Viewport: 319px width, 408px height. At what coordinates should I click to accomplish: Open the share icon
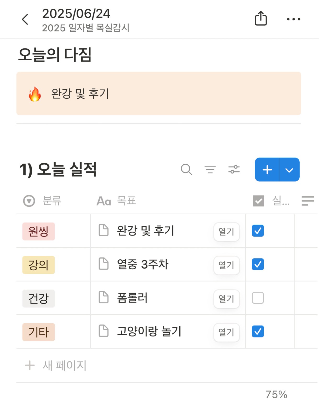(261, 19)
